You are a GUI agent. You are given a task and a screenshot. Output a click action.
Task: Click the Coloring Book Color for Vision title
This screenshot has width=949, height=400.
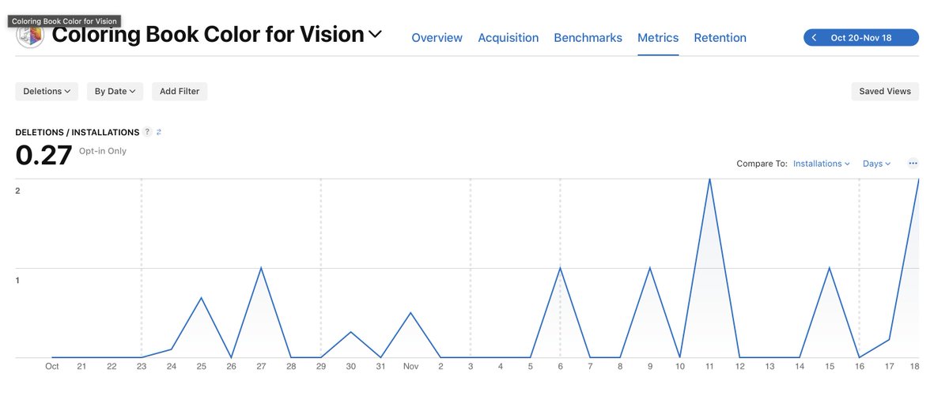point(208,35)
